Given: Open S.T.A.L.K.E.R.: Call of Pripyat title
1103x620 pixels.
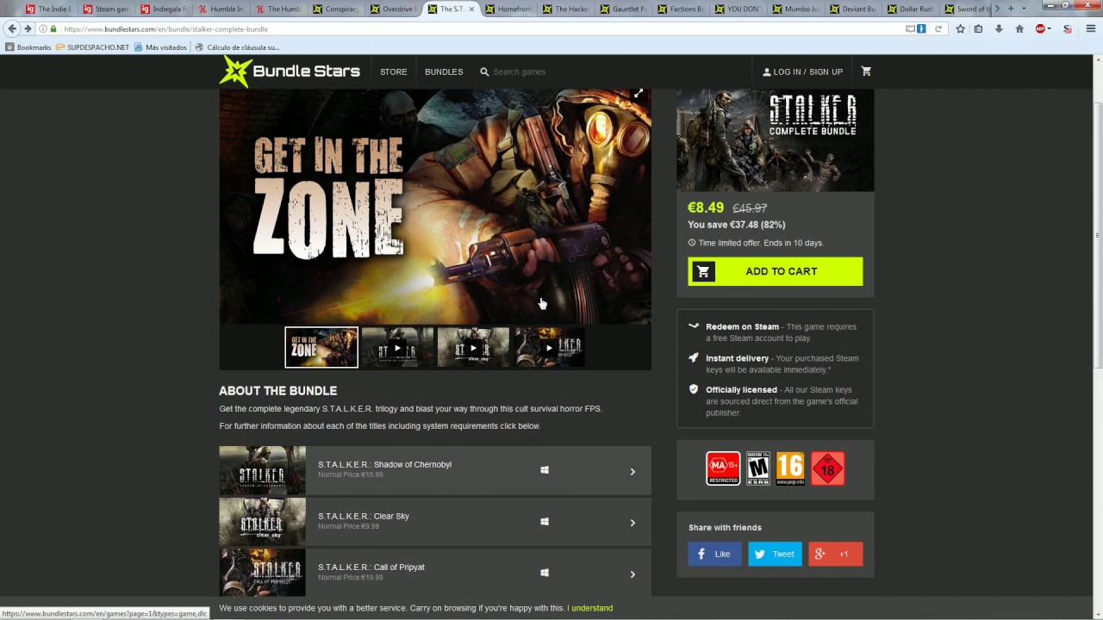Looking at the screenshot, I should (x=371, y=567).
